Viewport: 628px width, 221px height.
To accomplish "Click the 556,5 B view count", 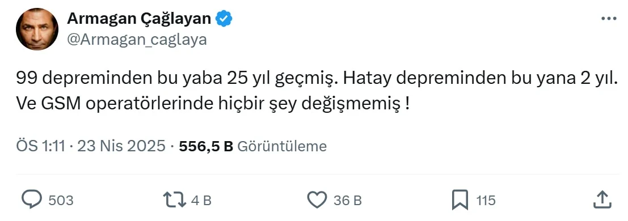I will [x=206, y=147].
